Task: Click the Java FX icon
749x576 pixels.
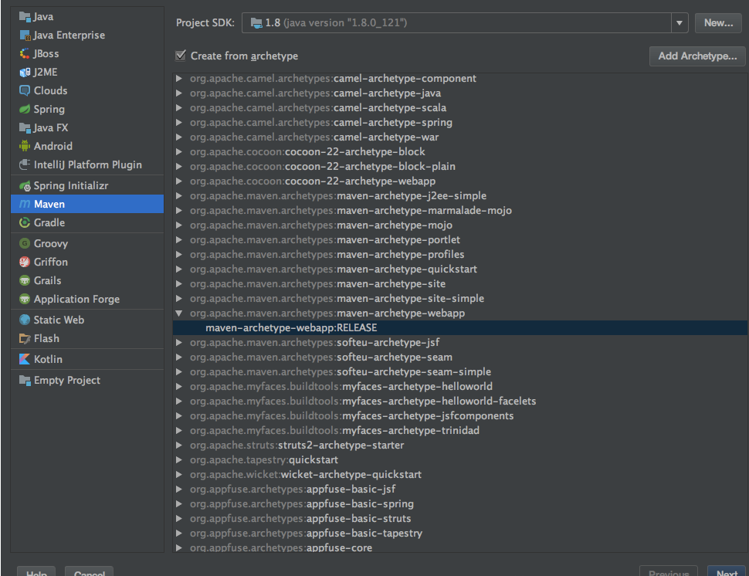Action: pos(25,128)
